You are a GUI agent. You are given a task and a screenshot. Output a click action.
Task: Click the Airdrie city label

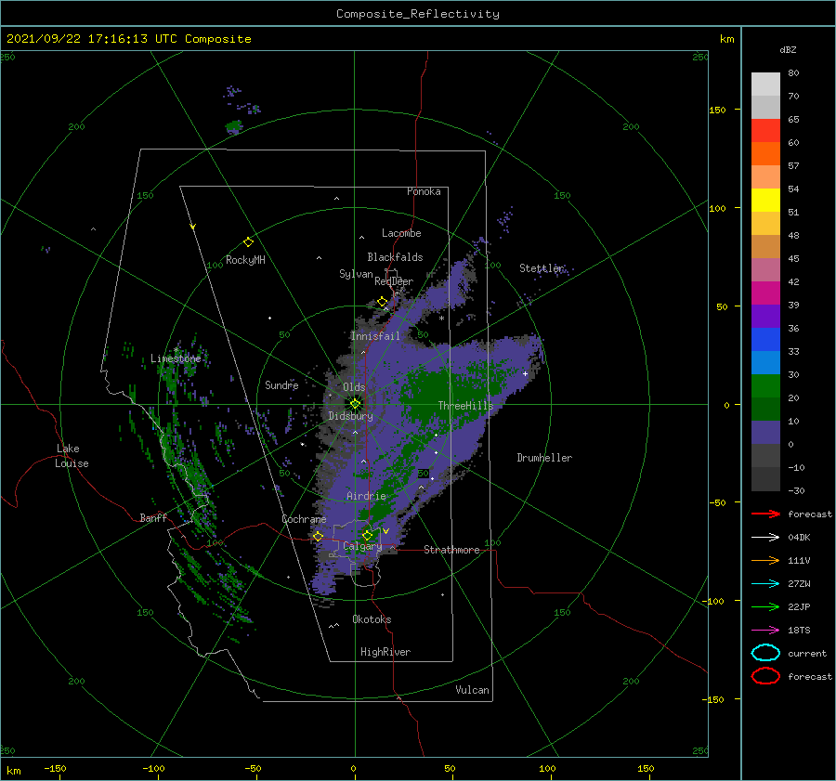pos(366,496)
